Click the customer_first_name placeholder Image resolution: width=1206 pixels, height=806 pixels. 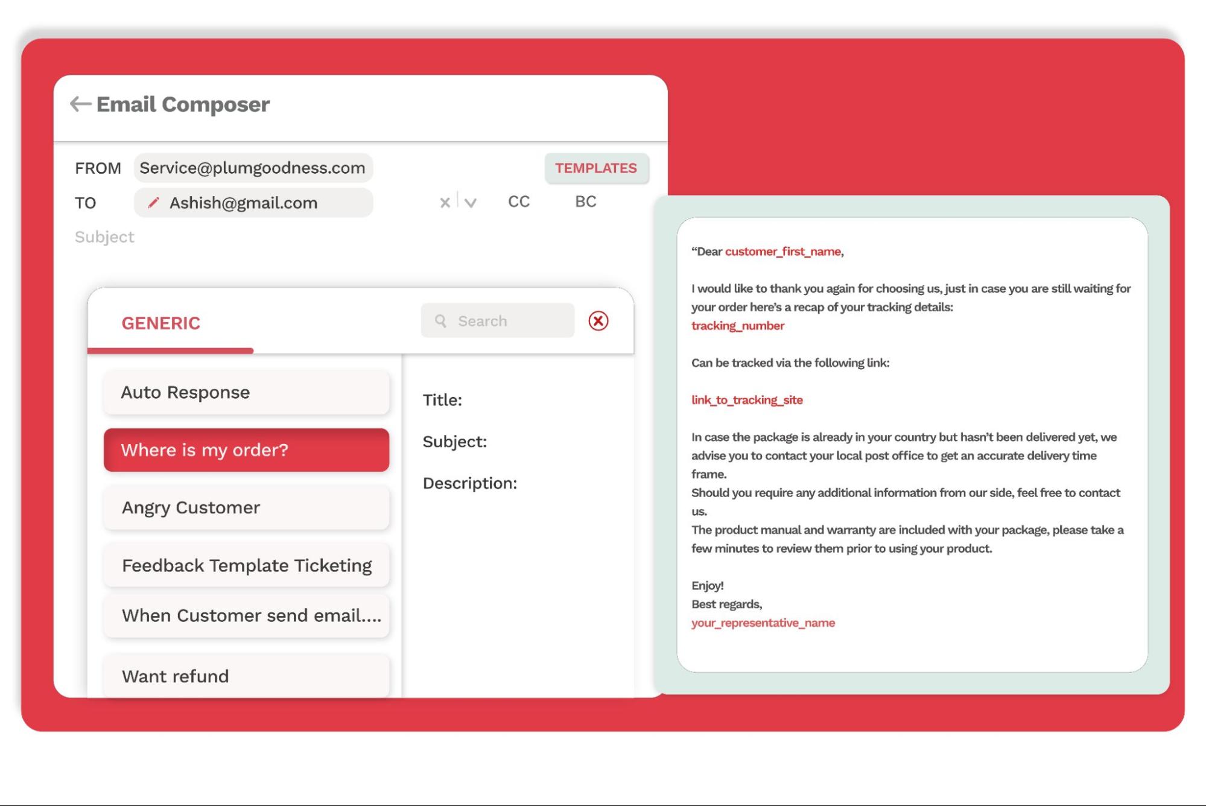coord(782,252)
